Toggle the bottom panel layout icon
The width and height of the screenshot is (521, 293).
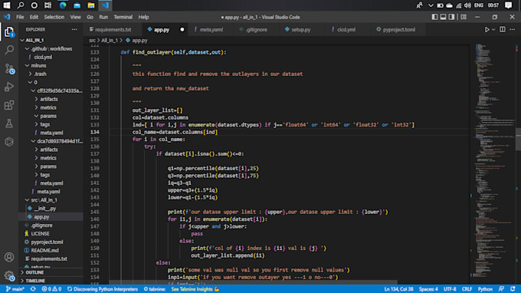coord(443,17)
